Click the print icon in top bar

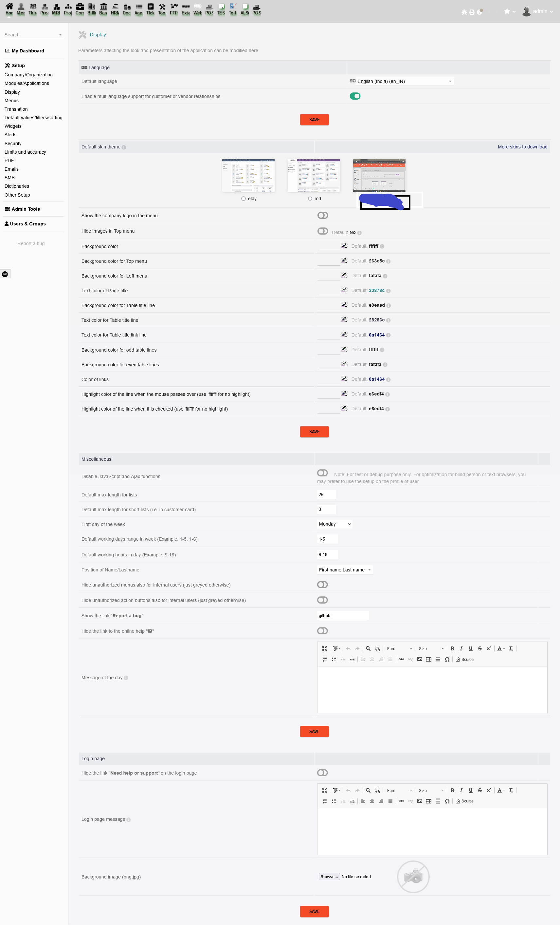coord(472,12)
